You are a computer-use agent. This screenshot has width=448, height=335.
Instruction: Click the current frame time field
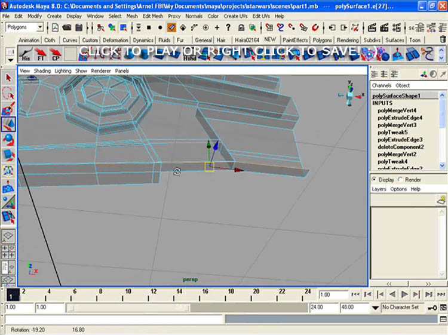point(333,295)
